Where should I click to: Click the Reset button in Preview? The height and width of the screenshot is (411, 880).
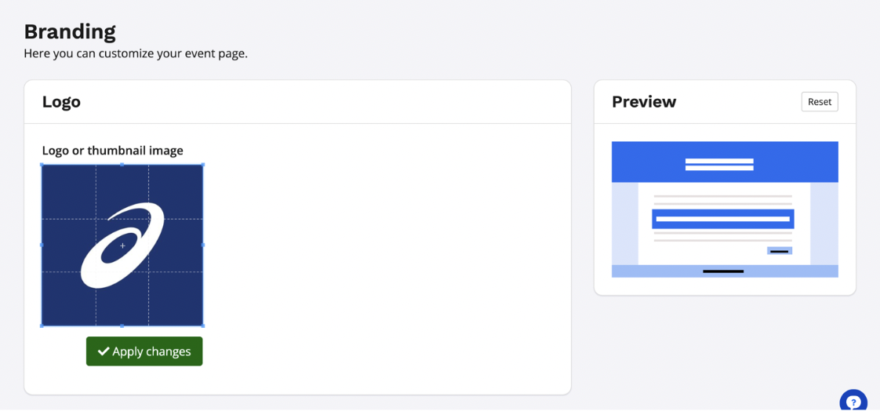[820, 102]
